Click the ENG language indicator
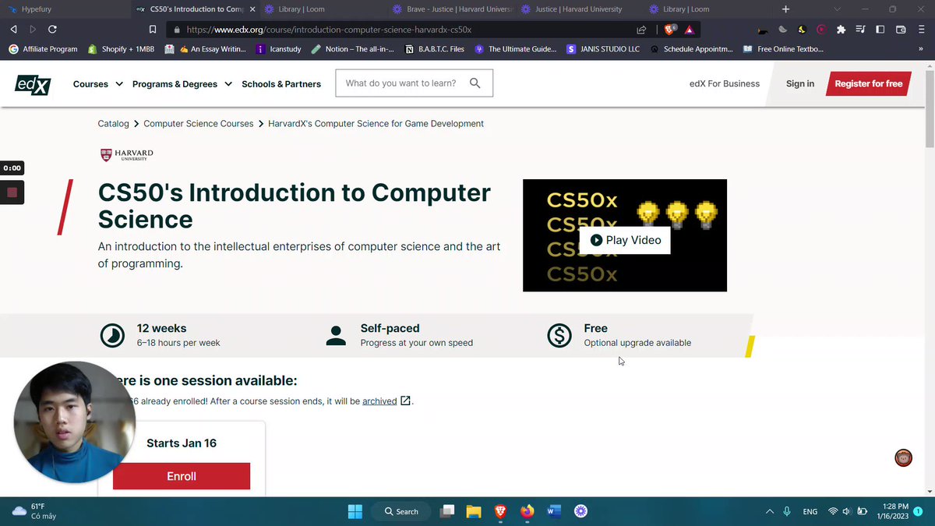The image size is (935, 526). (x=810, y=511)
